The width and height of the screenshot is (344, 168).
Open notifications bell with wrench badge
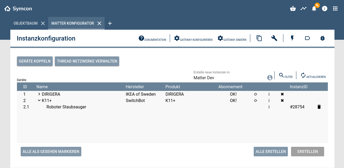[x=314, y=9]
